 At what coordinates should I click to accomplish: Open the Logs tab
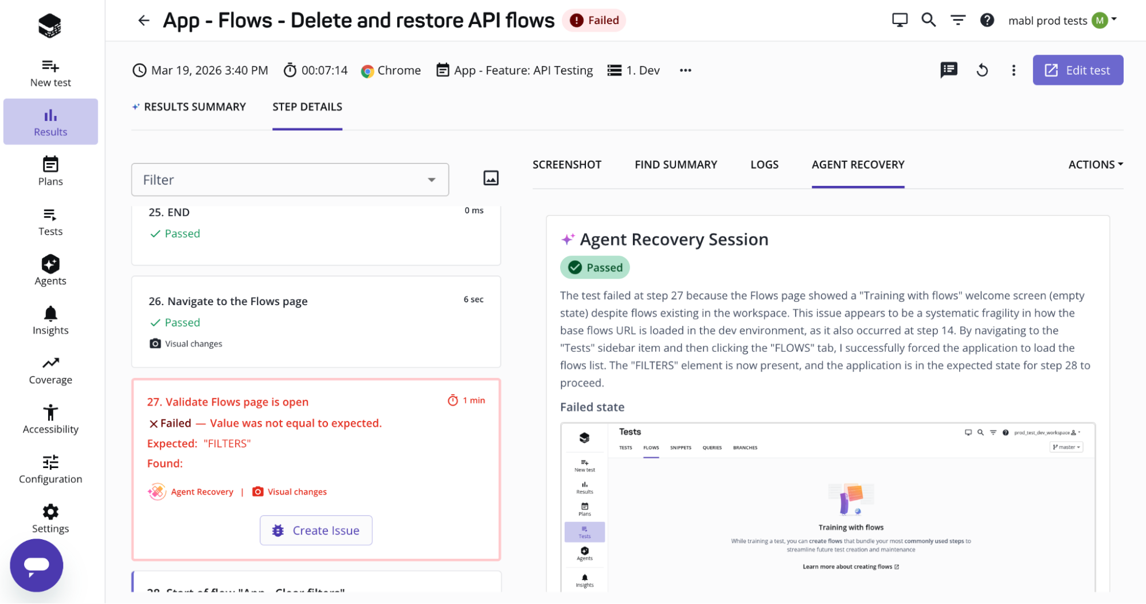(764, 164)
